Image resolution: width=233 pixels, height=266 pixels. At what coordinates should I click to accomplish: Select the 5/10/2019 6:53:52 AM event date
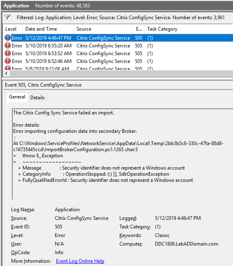coord(48,54)
